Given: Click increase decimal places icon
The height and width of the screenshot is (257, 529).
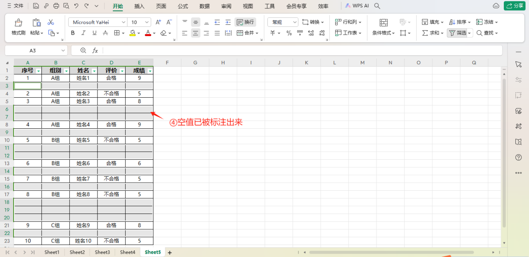Looking at the screenshot, I should 310,33.
